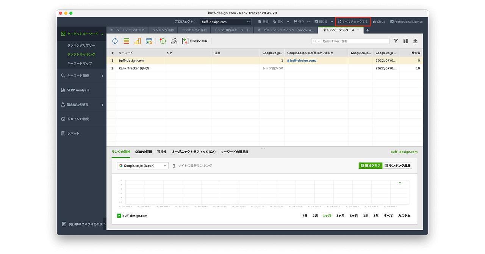
Task: Open the calendar scheduler icon in toolbar
Action: (x=149, y=41)
